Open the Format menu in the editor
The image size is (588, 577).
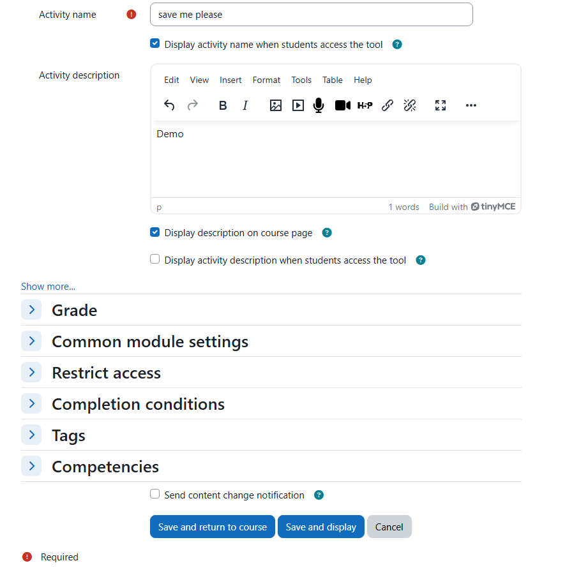(x=266, y=80)
